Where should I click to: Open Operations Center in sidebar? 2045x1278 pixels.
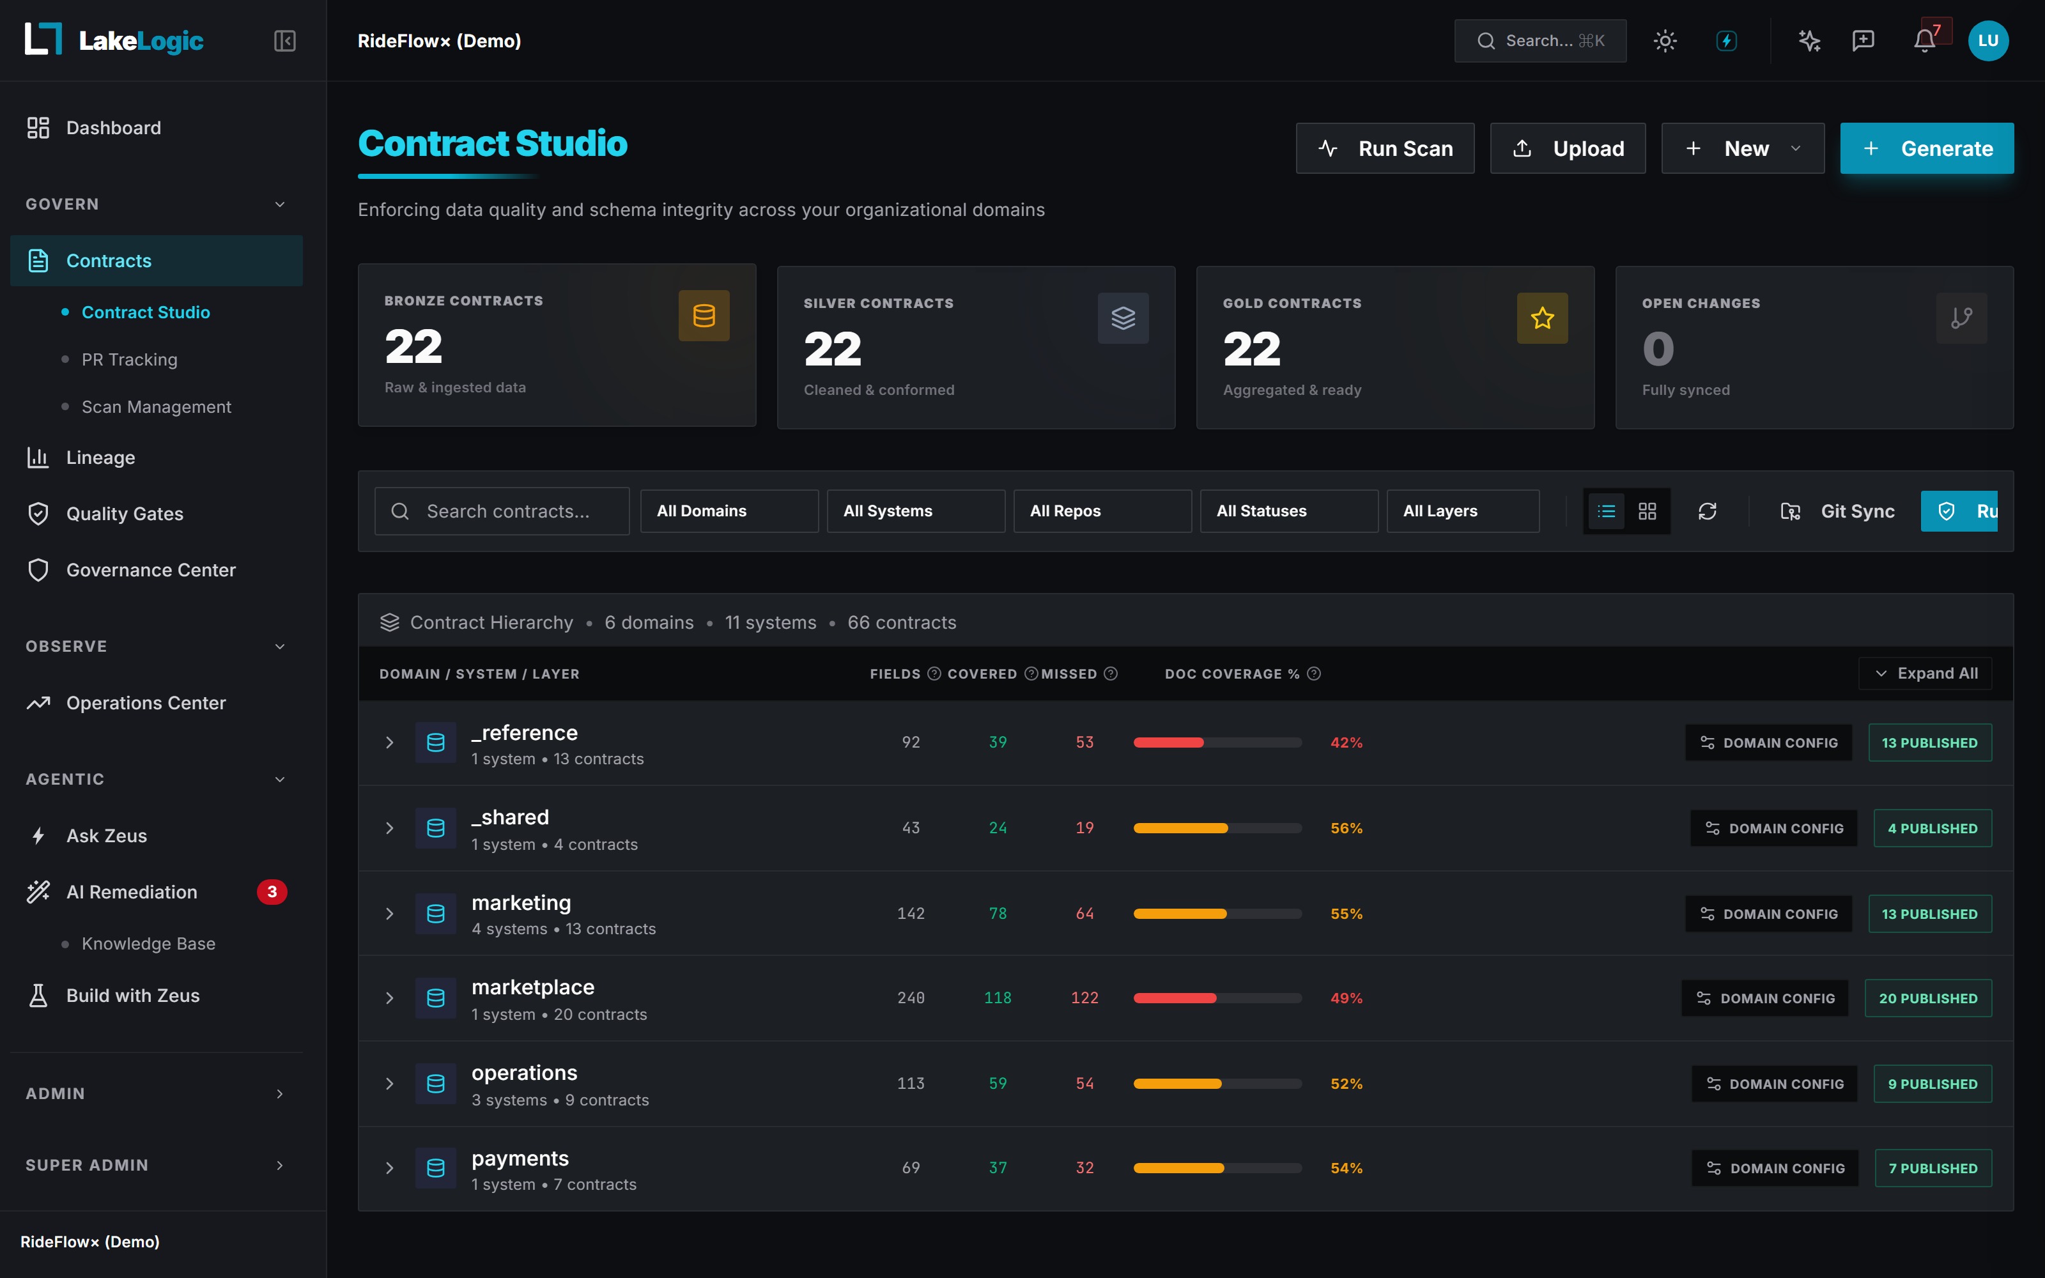click(157, 702)
